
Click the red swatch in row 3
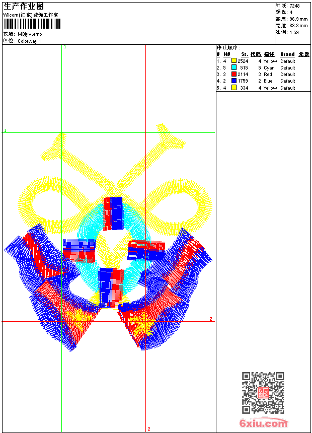click(x=234, y=74)
